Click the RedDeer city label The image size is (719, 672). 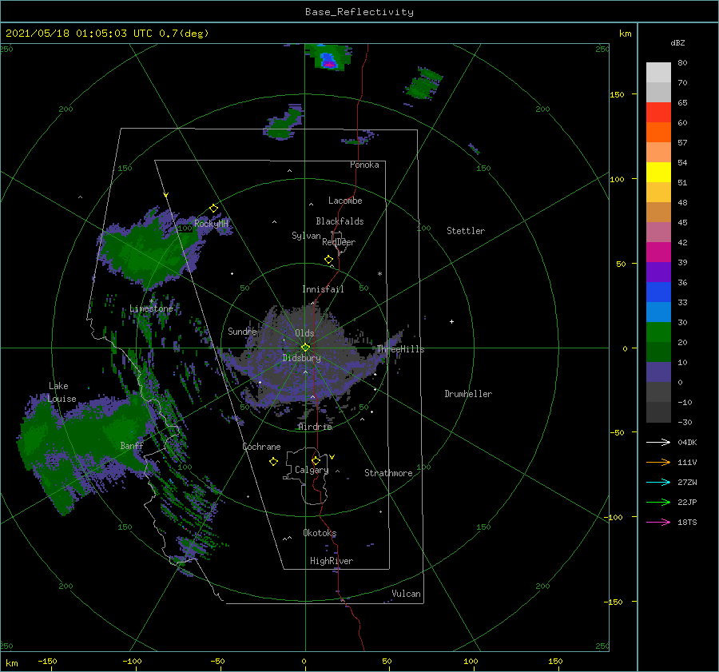click(x=339, y=242)
